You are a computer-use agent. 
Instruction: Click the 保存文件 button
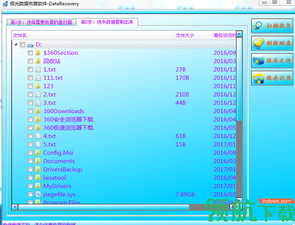272,61
